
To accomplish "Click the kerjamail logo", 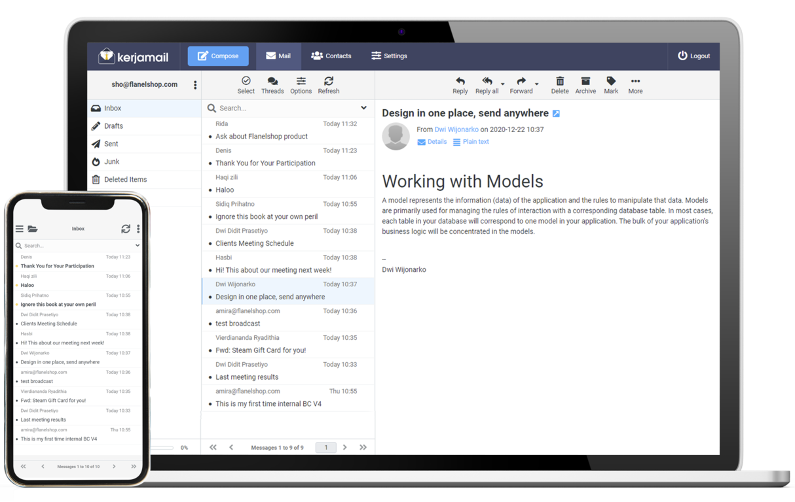I will coord(134,56).
